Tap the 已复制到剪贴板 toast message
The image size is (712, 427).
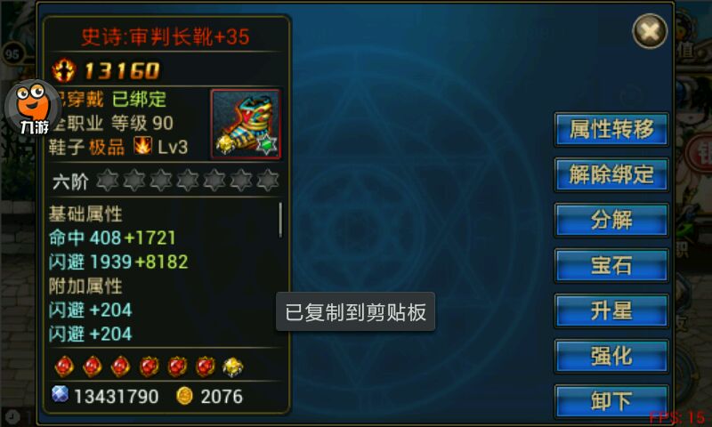(355, 311)
